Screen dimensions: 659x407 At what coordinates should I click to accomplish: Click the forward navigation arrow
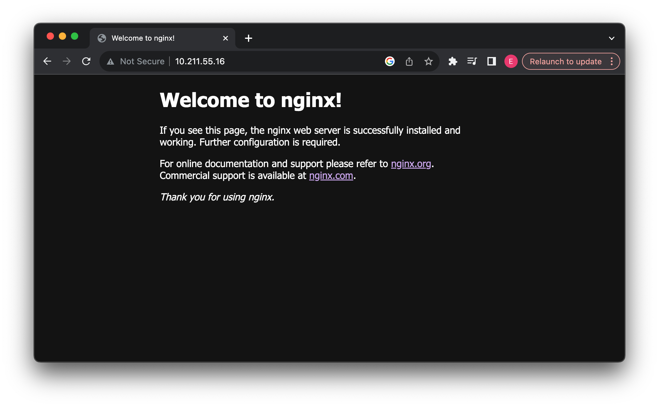pos(67,61)
